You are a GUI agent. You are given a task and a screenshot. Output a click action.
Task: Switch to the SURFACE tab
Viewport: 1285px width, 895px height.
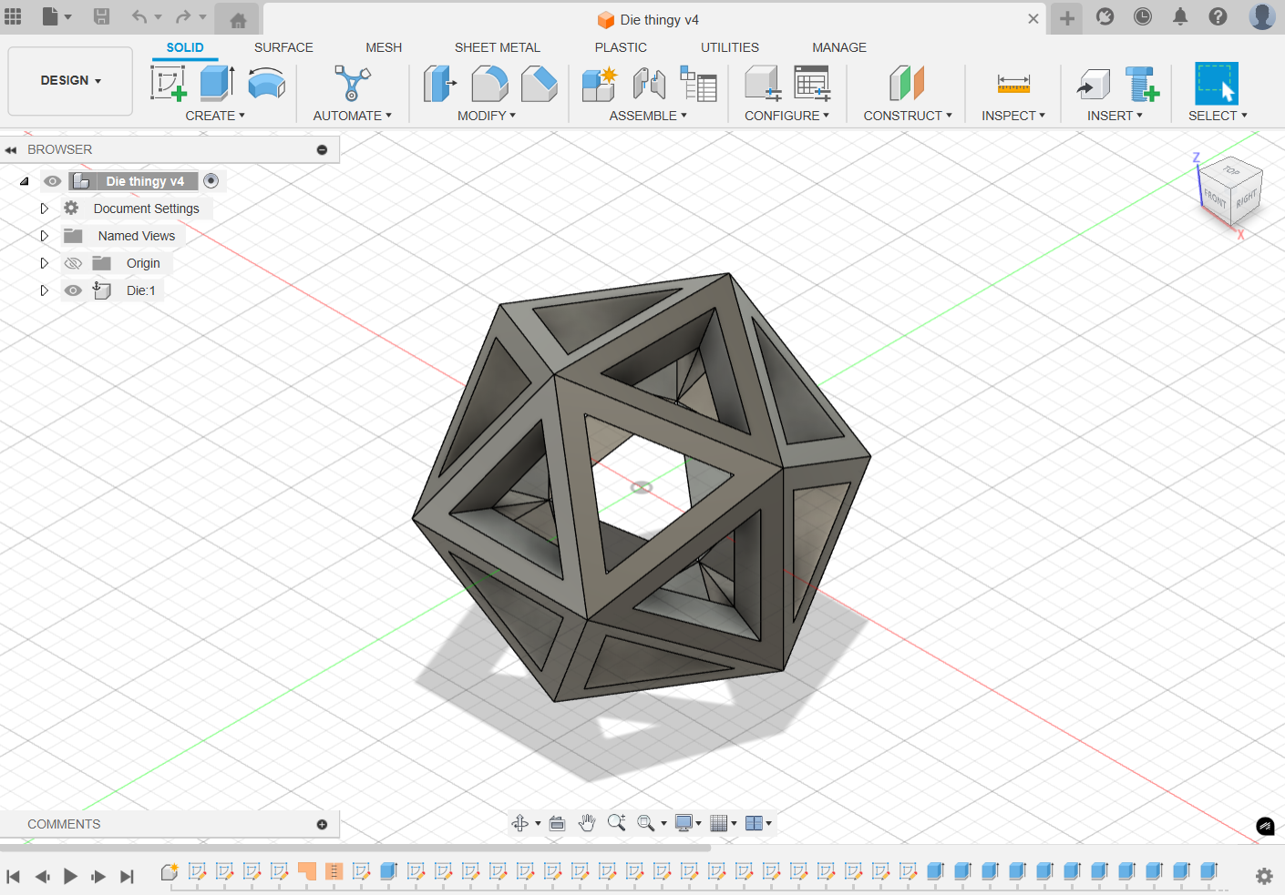point(283,47)
